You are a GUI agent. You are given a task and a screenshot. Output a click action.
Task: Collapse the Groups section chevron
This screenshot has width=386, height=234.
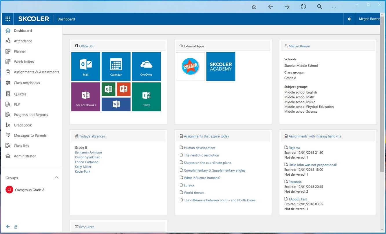pyautogui.click(x=56, y=178)
